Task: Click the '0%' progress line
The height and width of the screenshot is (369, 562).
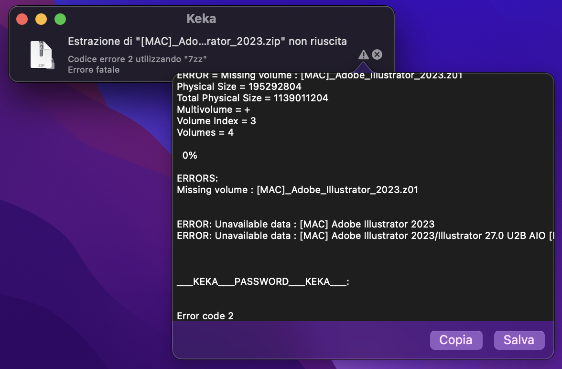Action: [x=190, y=155]
